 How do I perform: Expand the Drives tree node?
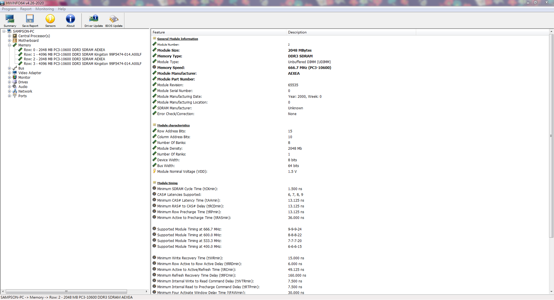click(x=9, y=82)
